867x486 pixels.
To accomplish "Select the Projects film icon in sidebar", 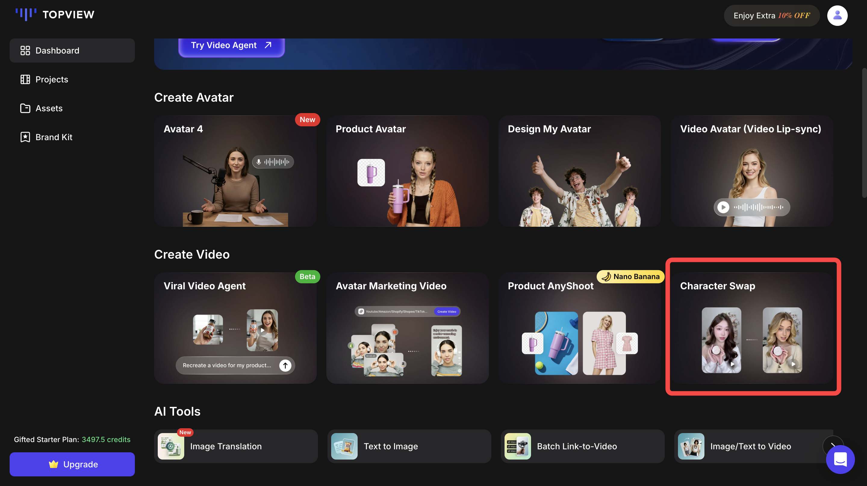I will 25,79.
